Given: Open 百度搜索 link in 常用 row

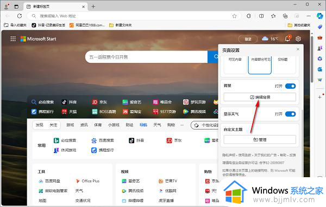Looking at the screenshot, I should (x=103, y=141).
